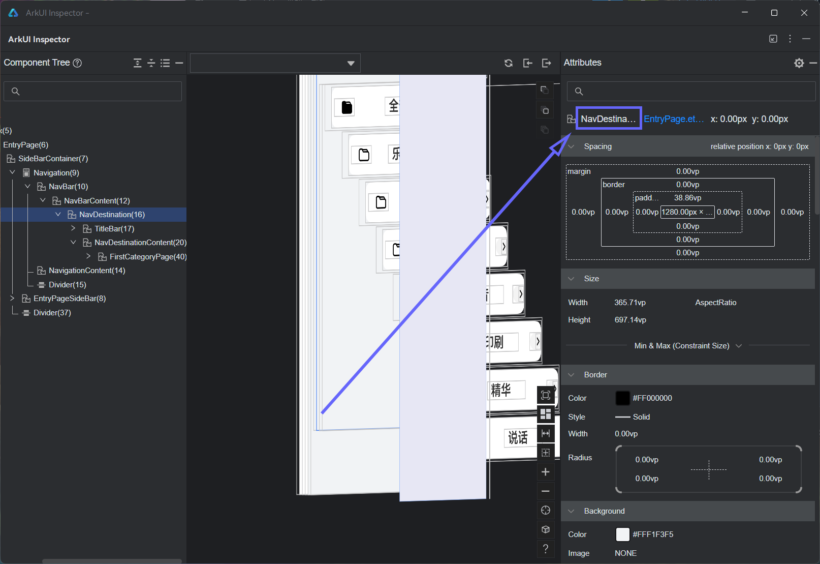820x564 pixels.
Task: Collapse the NavBar(10) tree node
Action: [27, 187]
